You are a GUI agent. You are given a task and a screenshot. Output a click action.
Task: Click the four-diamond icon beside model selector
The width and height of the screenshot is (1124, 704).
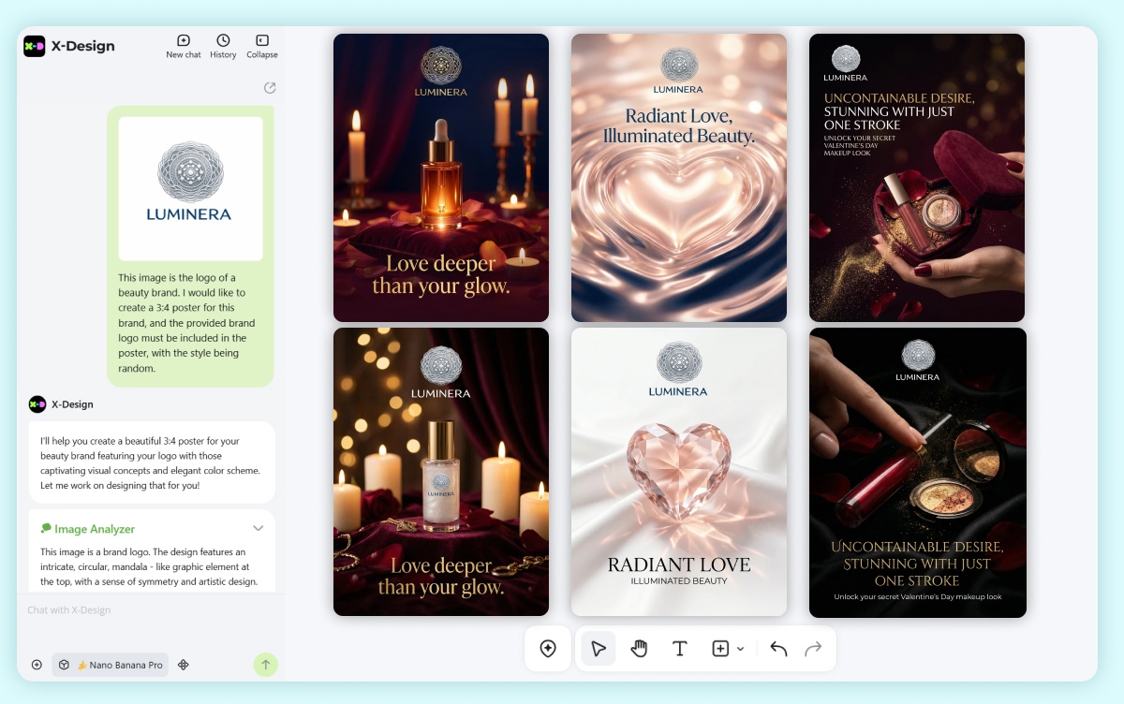point(184,665)
